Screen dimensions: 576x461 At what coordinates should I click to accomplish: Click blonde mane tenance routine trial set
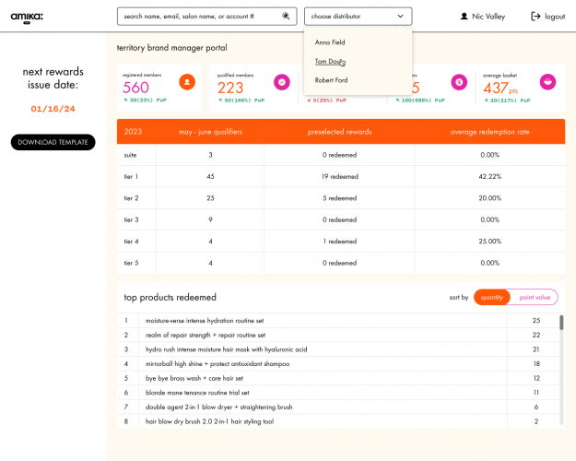click(197, 393)
